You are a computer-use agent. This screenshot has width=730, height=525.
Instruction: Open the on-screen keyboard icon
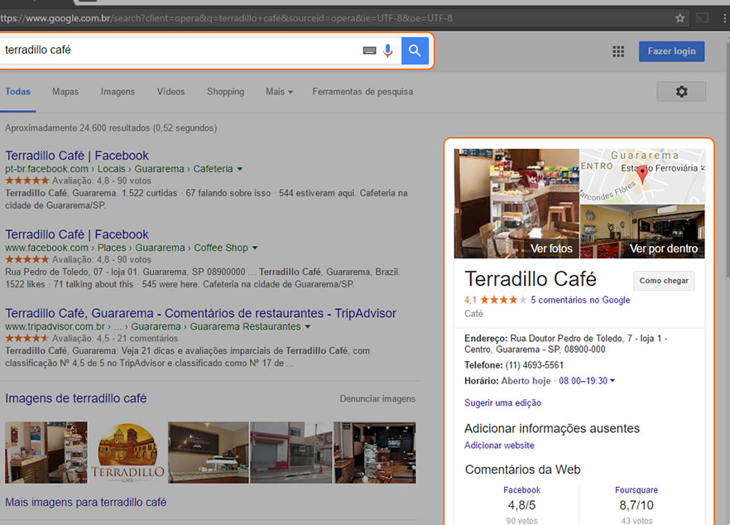(x=369, y=51)
